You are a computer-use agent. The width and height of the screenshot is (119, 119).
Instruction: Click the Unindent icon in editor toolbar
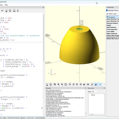click(2, 11)
